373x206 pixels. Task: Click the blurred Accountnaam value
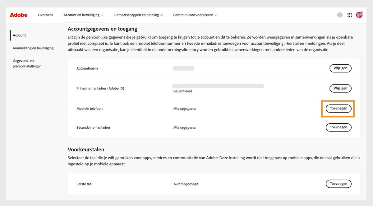[183, 68]
